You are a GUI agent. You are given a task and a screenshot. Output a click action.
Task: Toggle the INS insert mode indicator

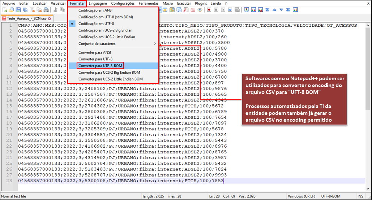pos(360,196)
